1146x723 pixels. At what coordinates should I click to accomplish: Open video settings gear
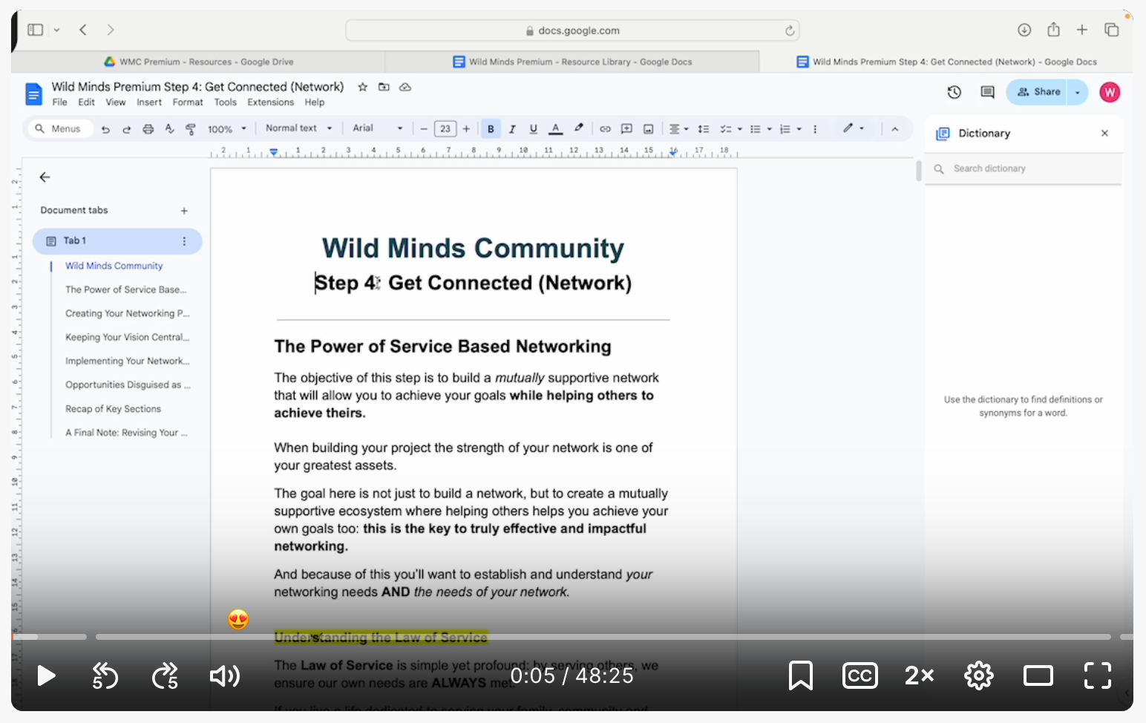coord(978,675)
